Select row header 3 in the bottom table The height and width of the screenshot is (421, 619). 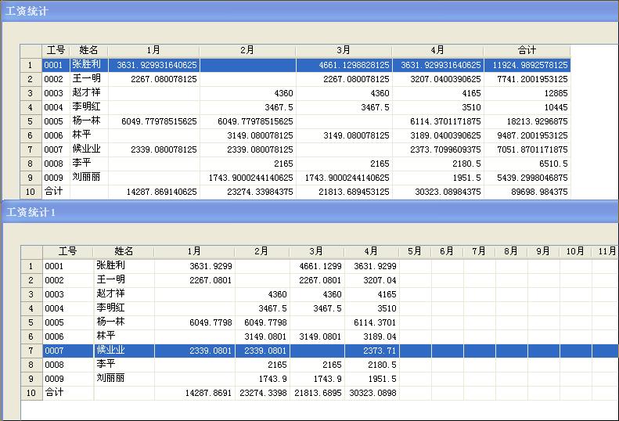coord(31,294)
